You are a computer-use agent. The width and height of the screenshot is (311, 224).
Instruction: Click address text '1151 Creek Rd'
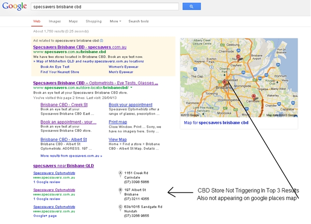click(136, 173)
